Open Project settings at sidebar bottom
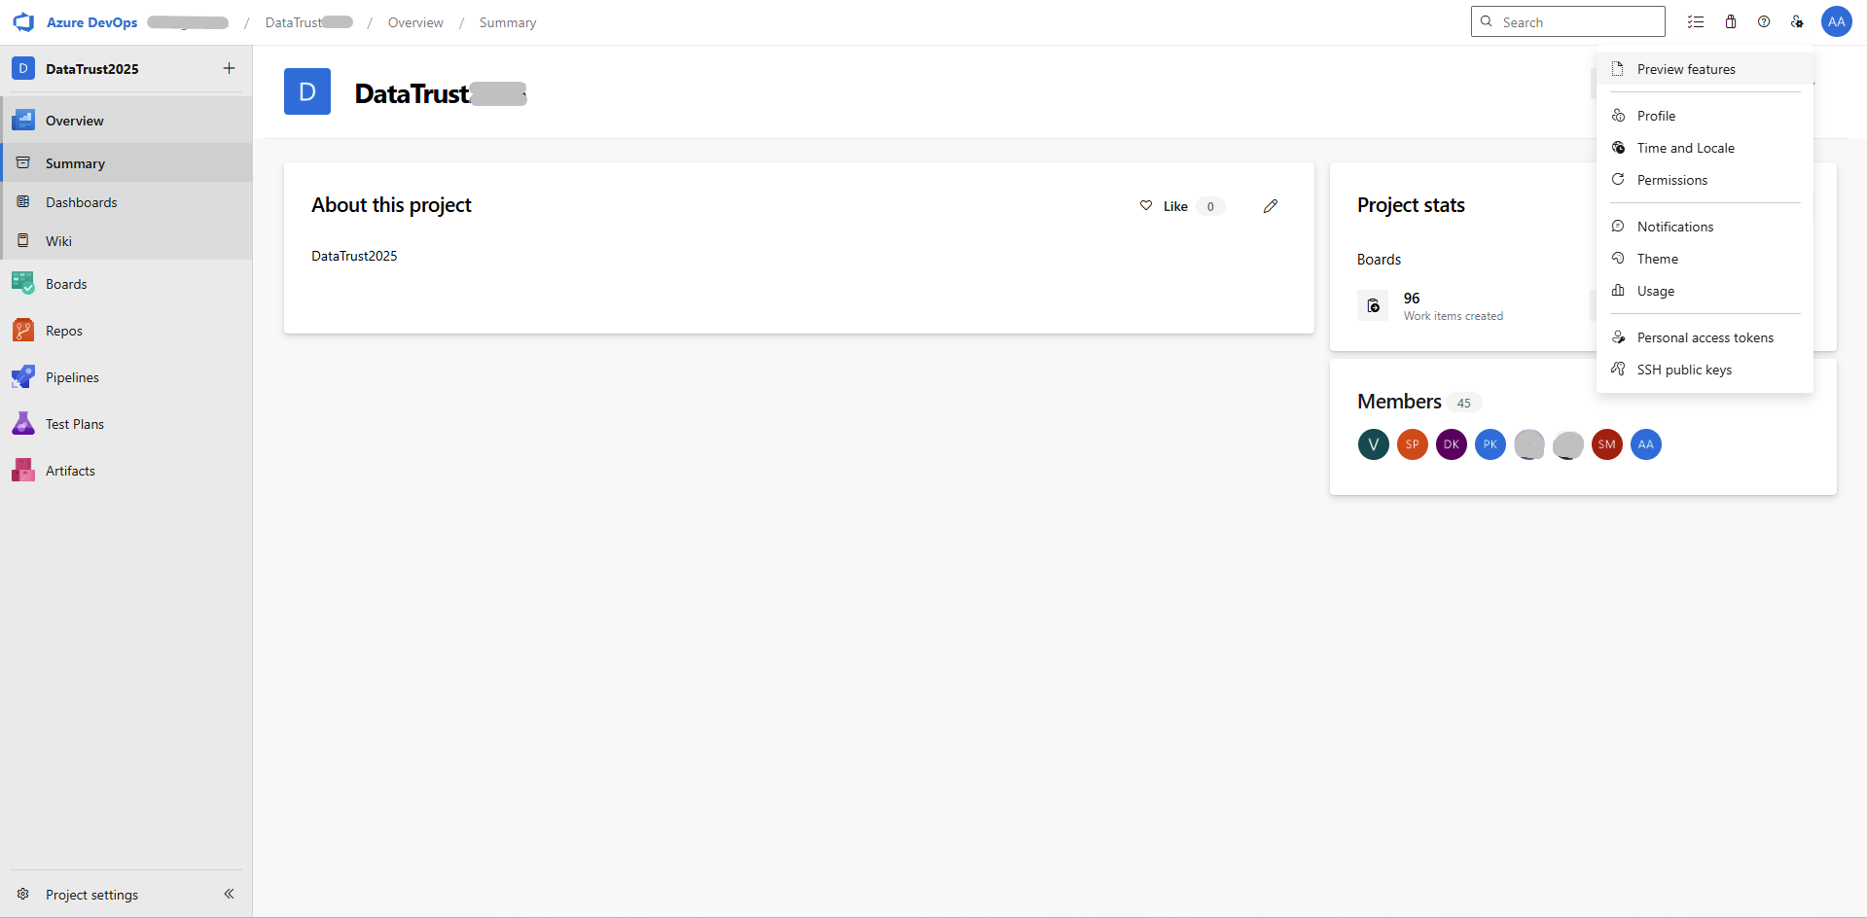Image resolution: width=1867 pixels, height=918 pixels. pos(91,895)
